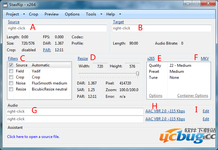Open the Options menu
The width and height of the screenshot is (218, 150).
[72, 14]
